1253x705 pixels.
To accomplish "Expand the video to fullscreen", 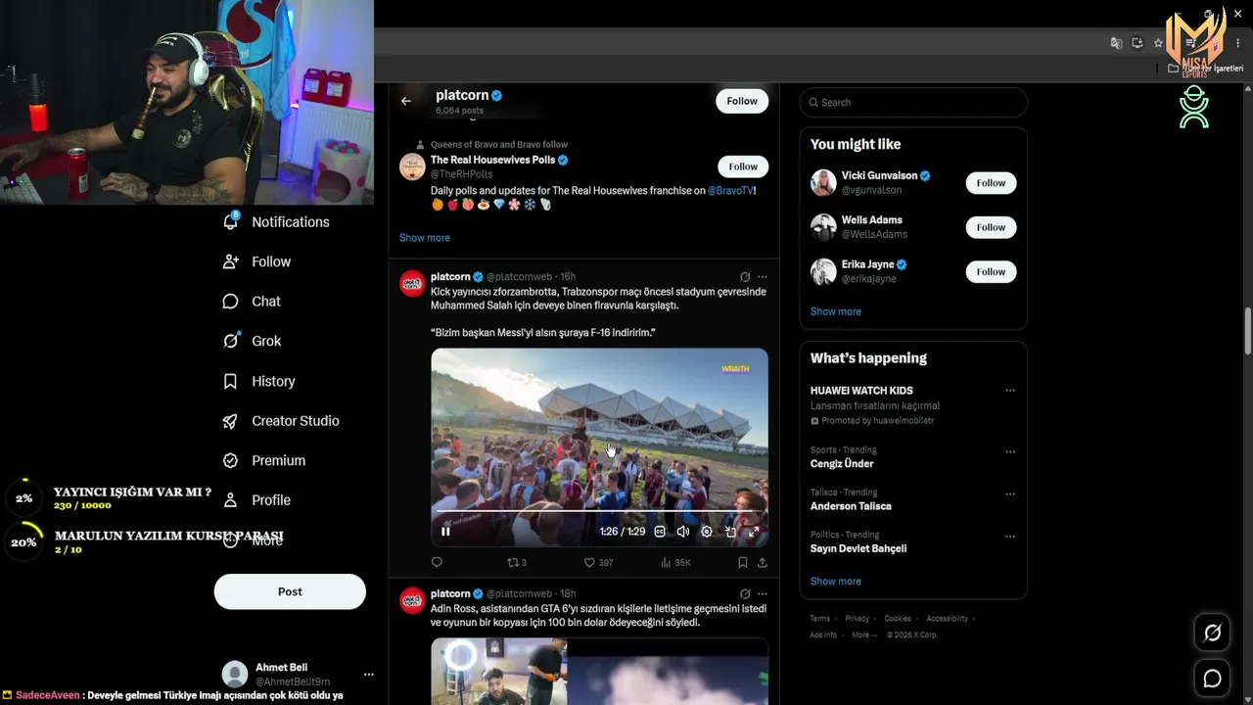I will (754, 532).
